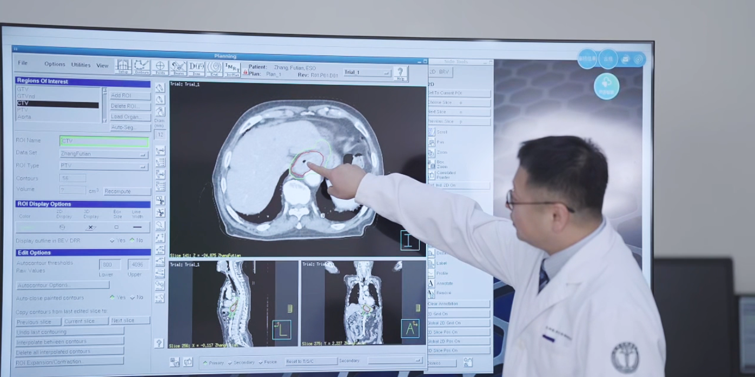
Task: Click the ROI Name input field
Action: click(104, 142)
